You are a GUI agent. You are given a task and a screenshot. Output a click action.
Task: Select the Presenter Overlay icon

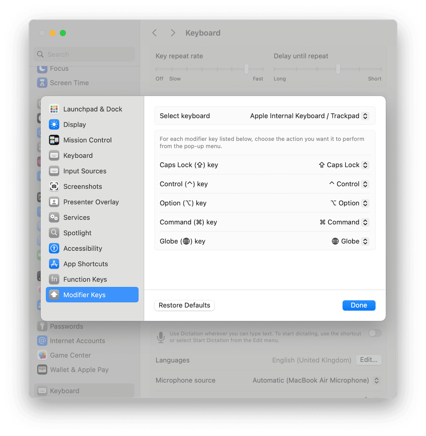point(54,202)
